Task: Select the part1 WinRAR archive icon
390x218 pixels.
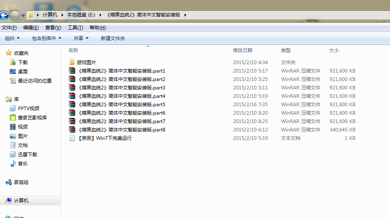Action: 72,71
